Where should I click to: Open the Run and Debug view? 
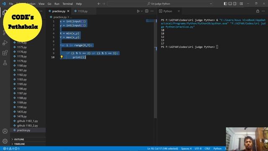coord(5,42)
